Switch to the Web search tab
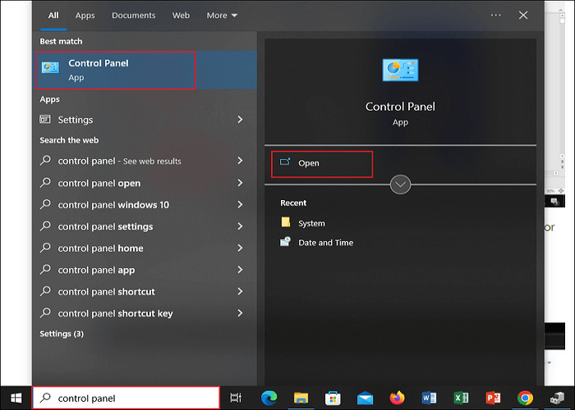 coord(181,16)
